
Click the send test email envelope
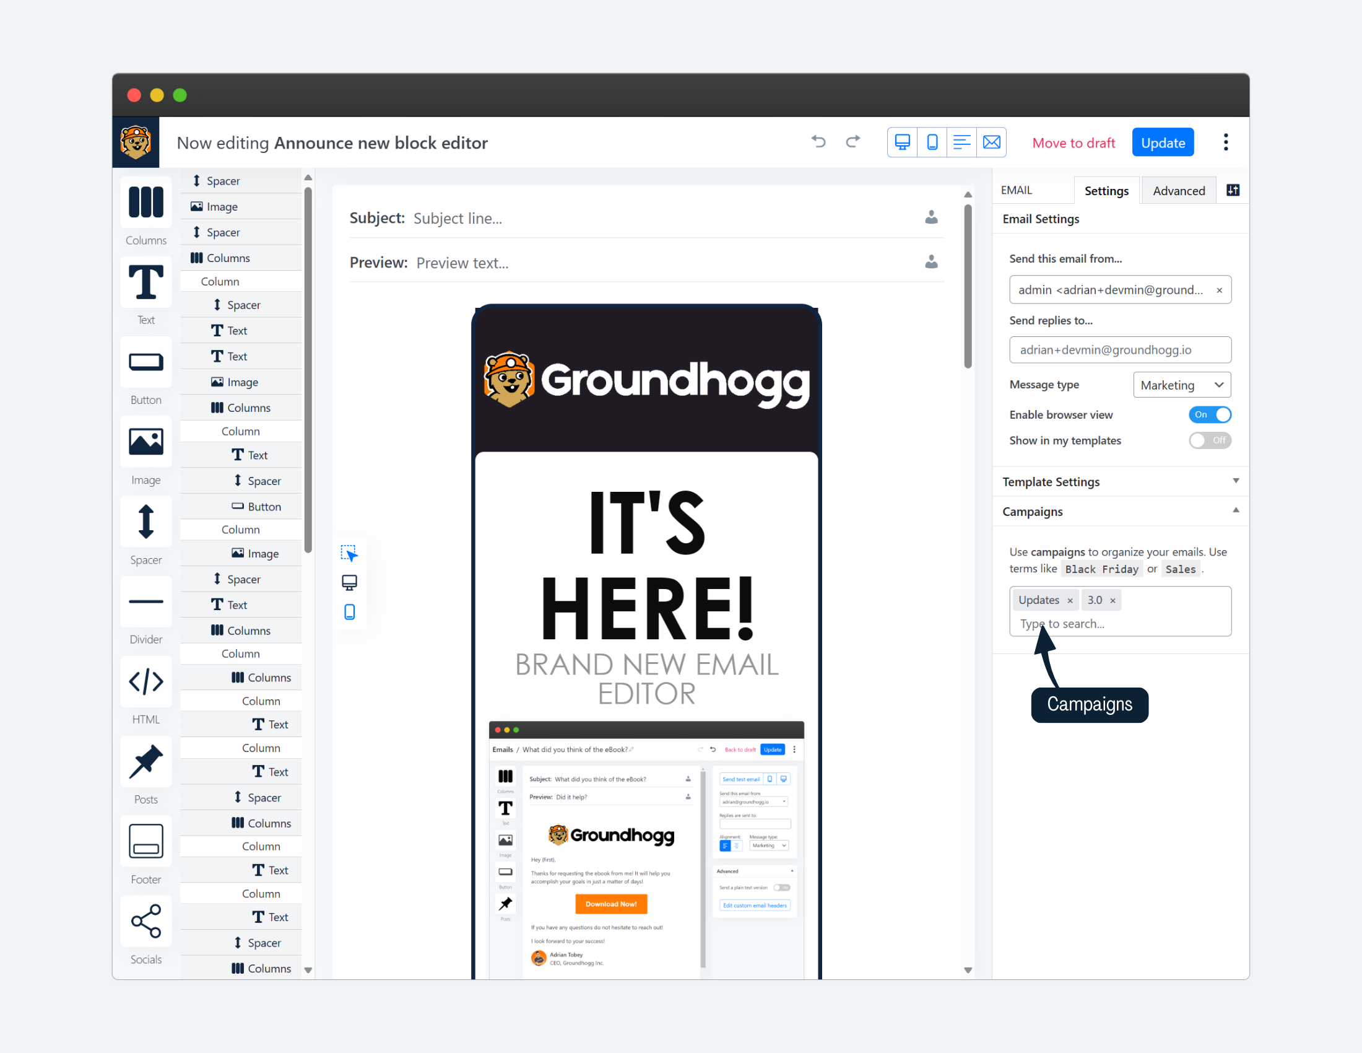(992, 143)
